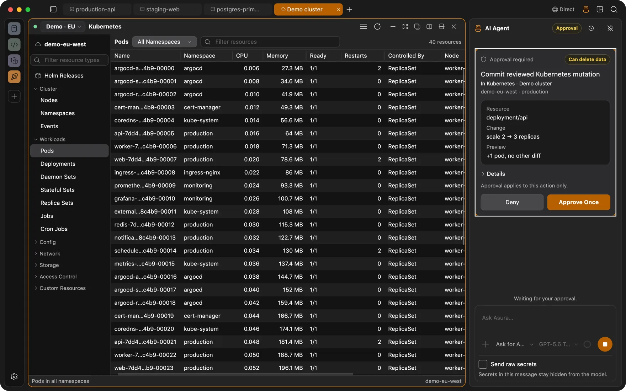
Task: Collapse the Workloads tree section
Action: (x=49, y=139)
